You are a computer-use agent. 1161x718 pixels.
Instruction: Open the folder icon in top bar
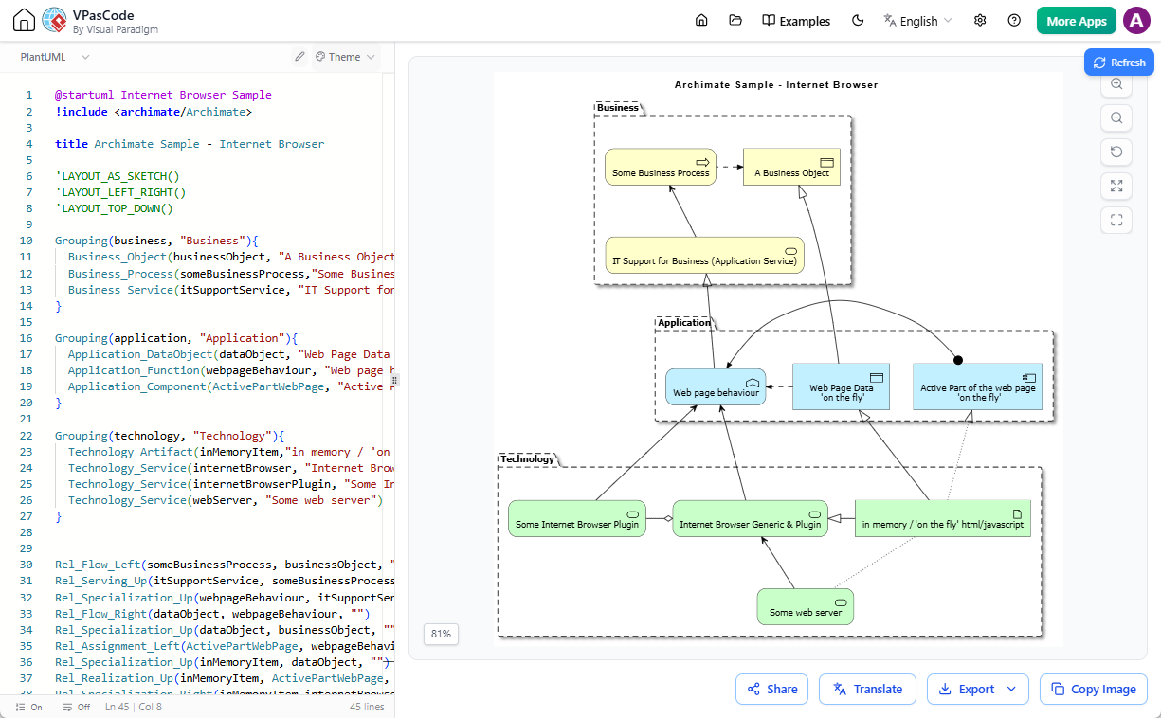735,21
